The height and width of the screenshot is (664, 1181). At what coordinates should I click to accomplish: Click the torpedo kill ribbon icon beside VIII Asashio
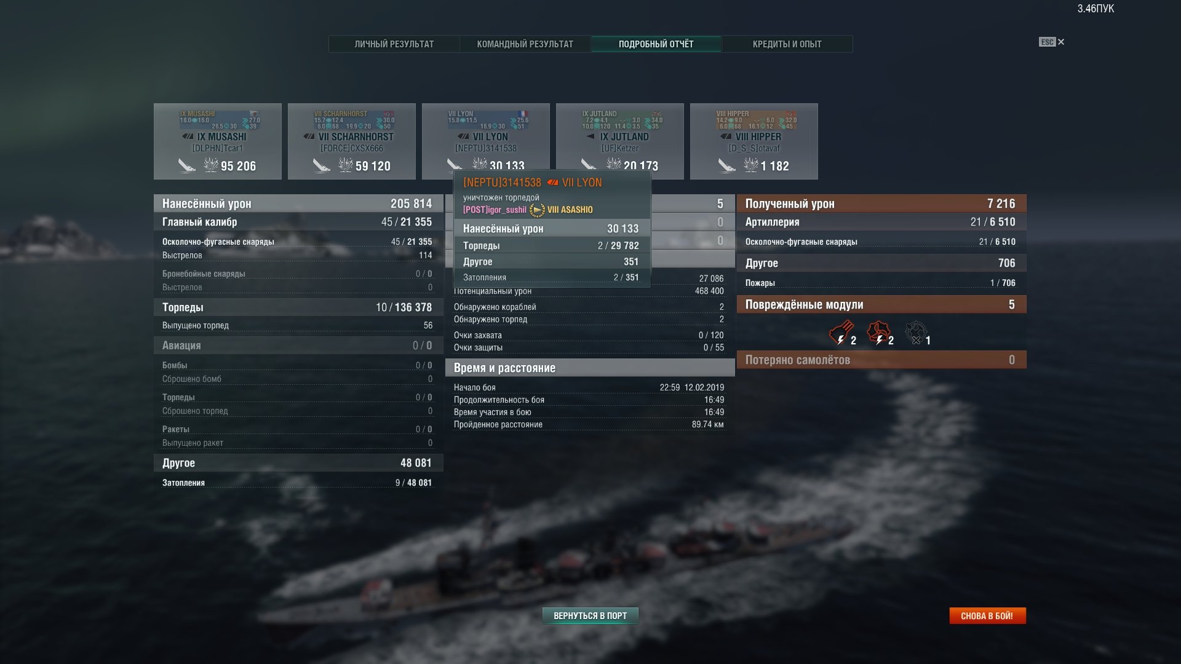(537, 210)
